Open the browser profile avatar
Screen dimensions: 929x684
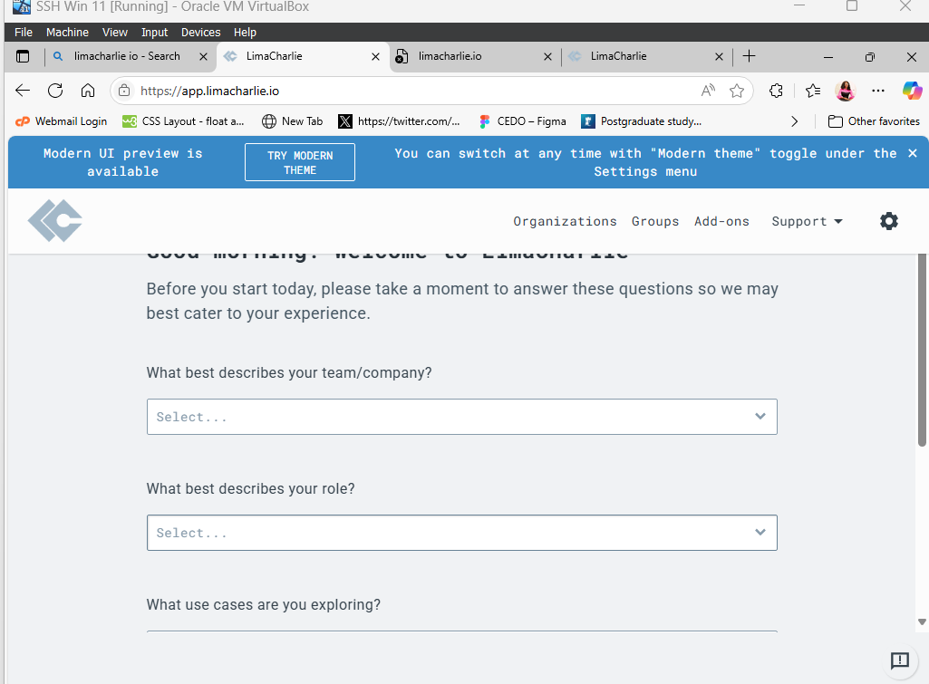click(x=846, y=91)
